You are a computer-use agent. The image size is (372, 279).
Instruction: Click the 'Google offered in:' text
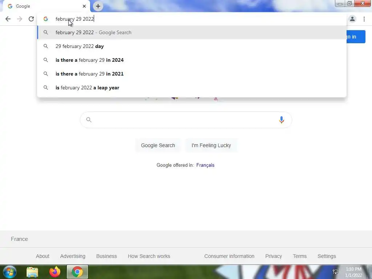[175, 165]
